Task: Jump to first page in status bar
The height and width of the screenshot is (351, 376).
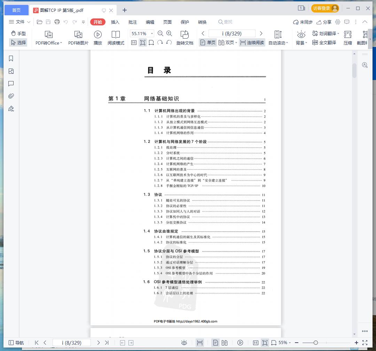Action: pyautogui.click(x=37, y=343)
